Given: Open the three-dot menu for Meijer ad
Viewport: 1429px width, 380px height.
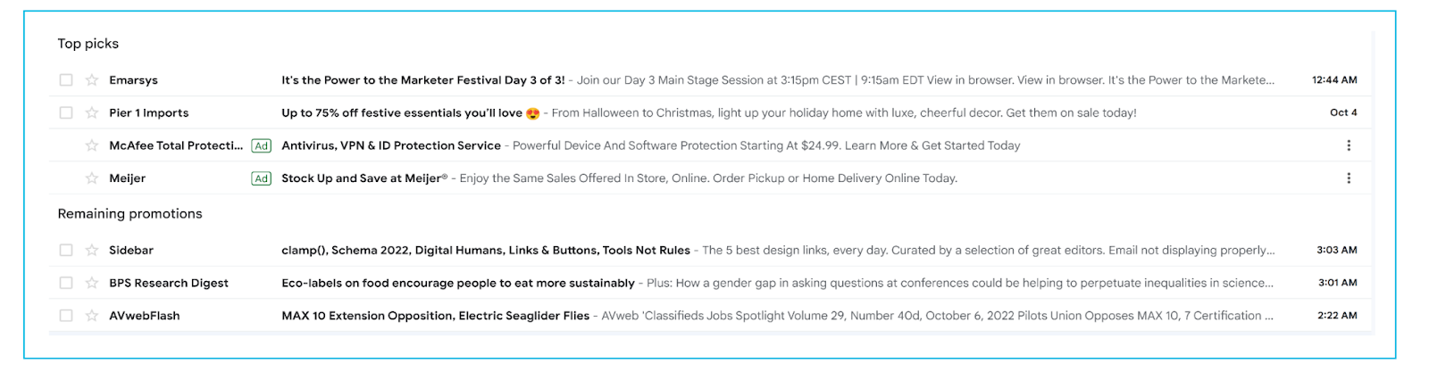Looking at the screenshot, I should point(1349,178).
